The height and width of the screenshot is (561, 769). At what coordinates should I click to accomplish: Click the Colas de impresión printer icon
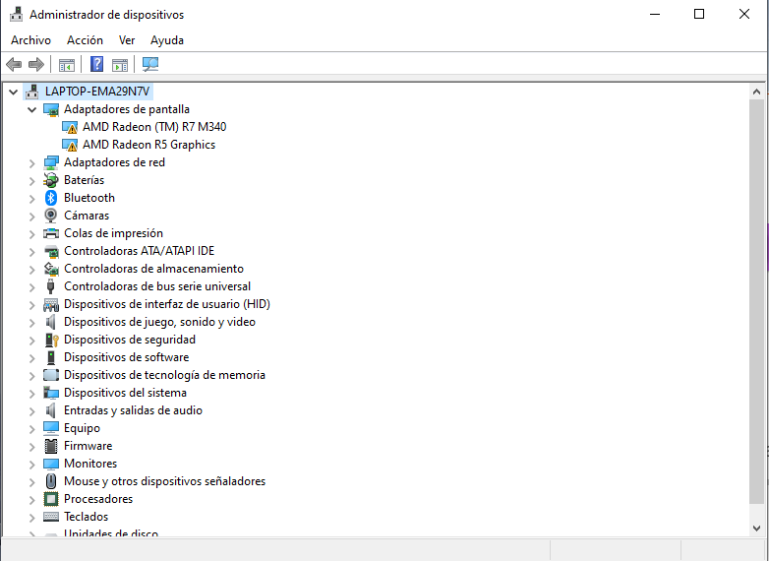click(x=51, y=233)
